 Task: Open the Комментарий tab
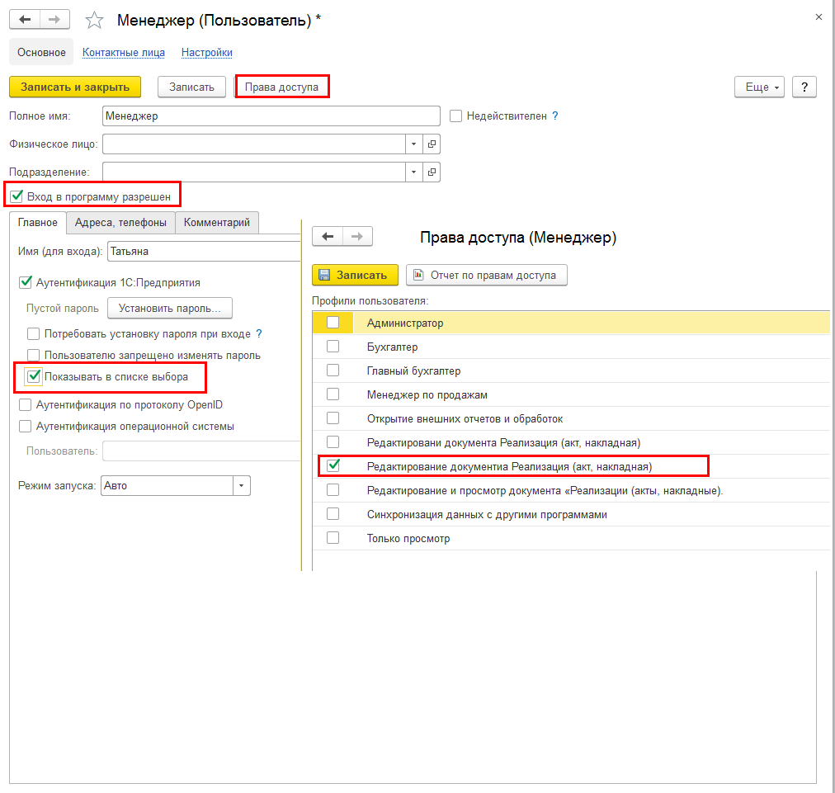217,222
